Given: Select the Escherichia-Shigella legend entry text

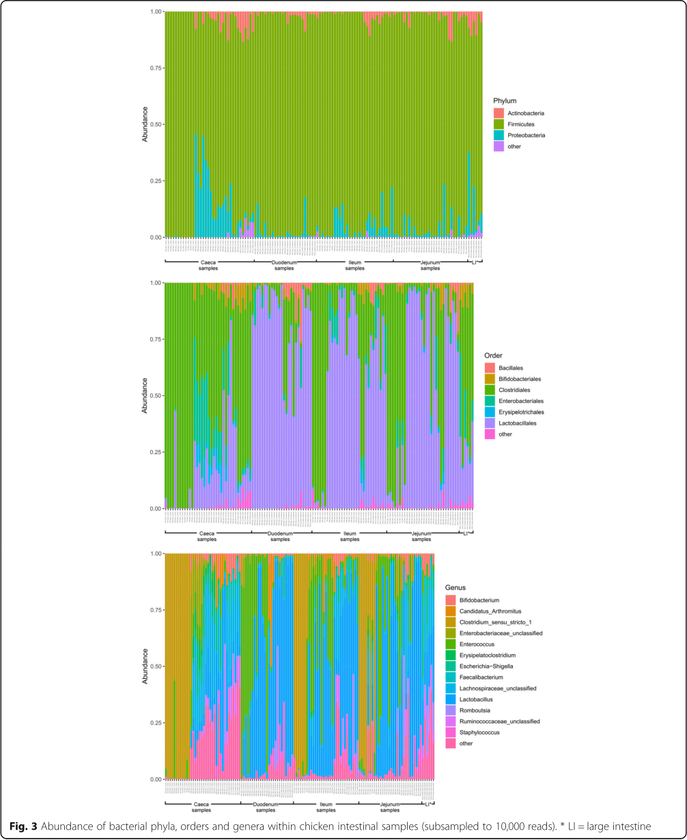Looking at the screenshot, I should point(486,667).
